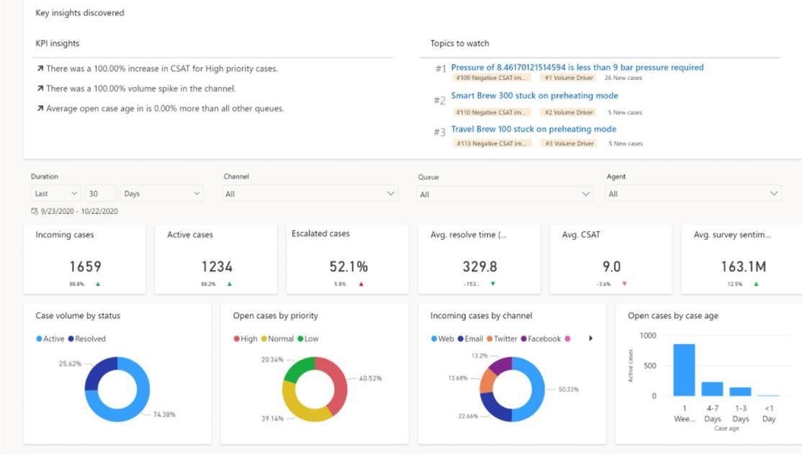The image size is (802, 458).
Task: Toggle the Resolved legend item in Case volume
Action: click(x=86, y=338)
